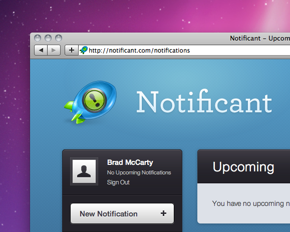Open Brad McCarty profile name
The image size is (290, 232).
130,162
